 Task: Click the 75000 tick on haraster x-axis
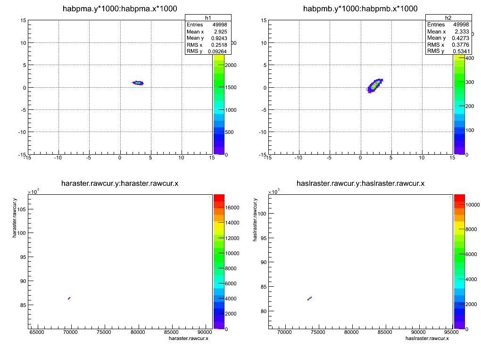click(x=104, y=332)
